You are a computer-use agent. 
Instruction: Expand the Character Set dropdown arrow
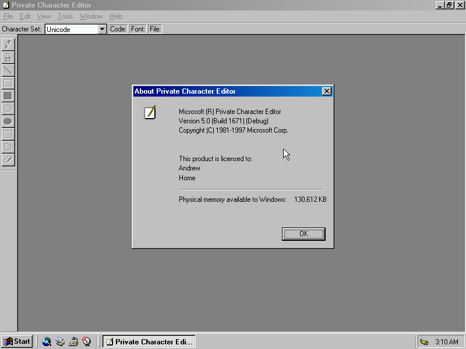tap(103, 29)
